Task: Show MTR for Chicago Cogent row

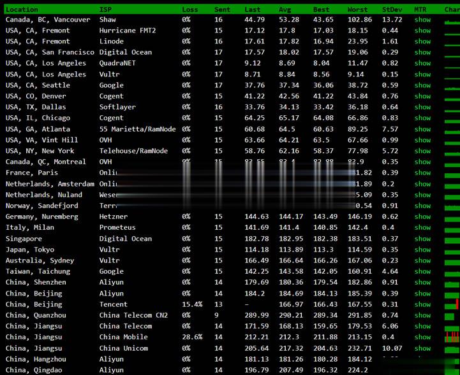Action: coord(422,118)
